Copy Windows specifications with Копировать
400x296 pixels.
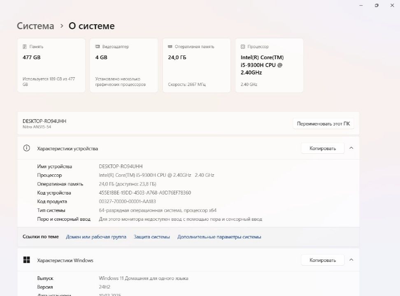coord(323,260)
